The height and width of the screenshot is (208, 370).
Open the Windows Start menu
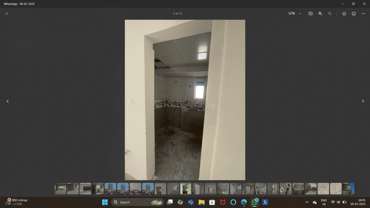pos(105,202)
